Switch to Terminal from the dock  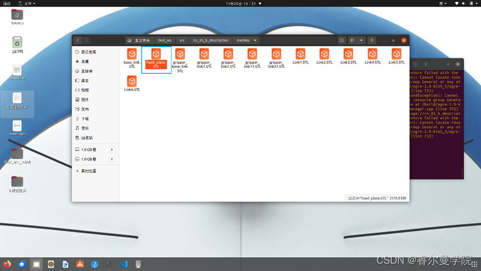(109, 264)
